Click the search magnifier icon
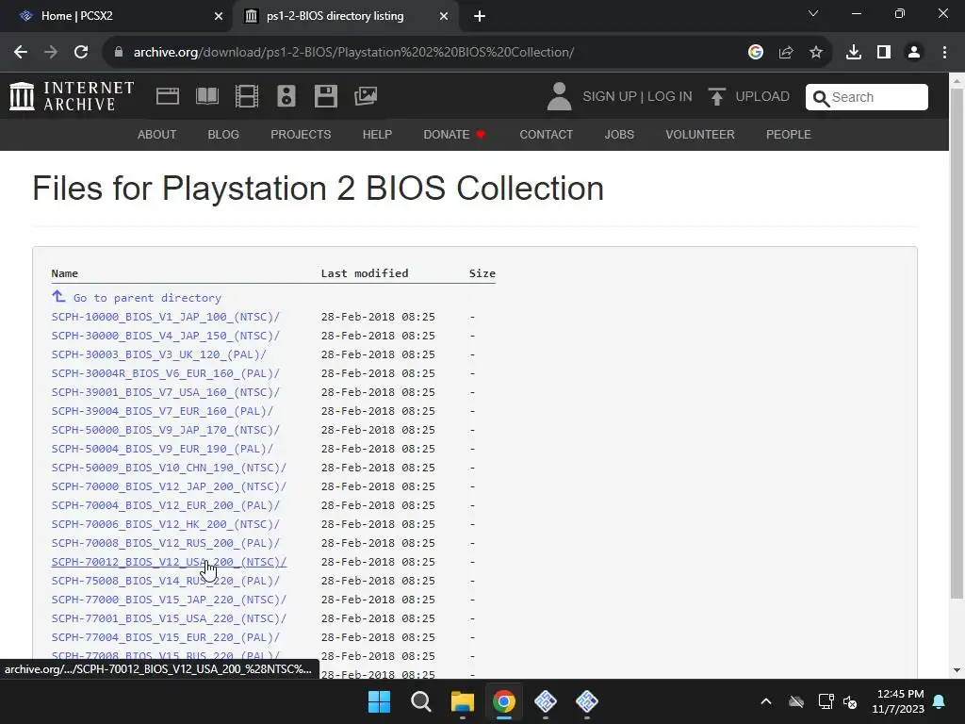965x724 pixels. pyautogui.click(x=821, y=98)
